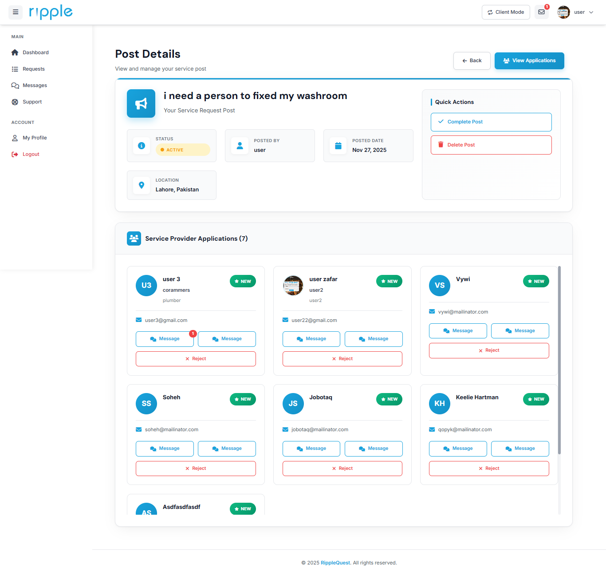The image size is (606, 576).
Task: Click the View Applications button
Action: (529, 61)
